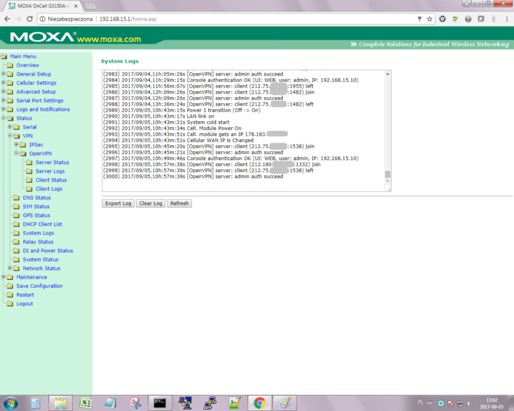Open the Windows Start button

[x=11, y=403]
